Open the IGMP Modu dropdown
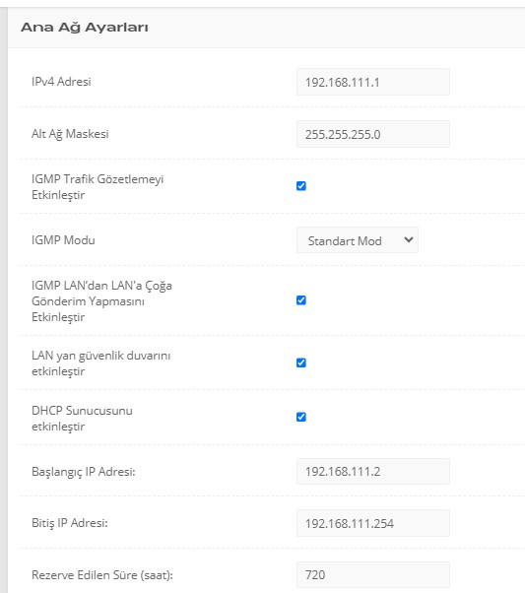 pyautogui.click(x=358, y=240)
